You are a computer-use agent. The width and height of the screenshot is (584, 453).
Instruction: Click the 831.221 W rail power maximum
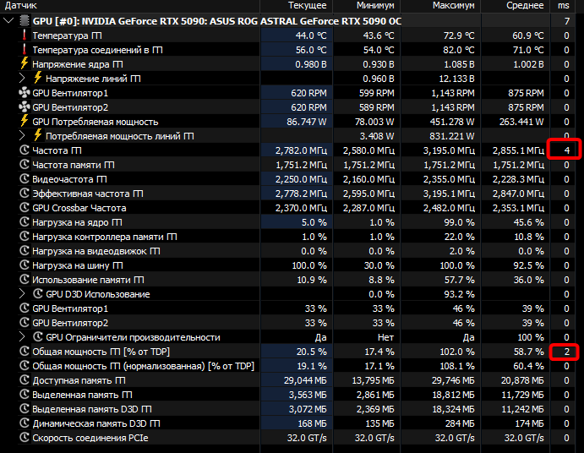(x=452, y=136)
